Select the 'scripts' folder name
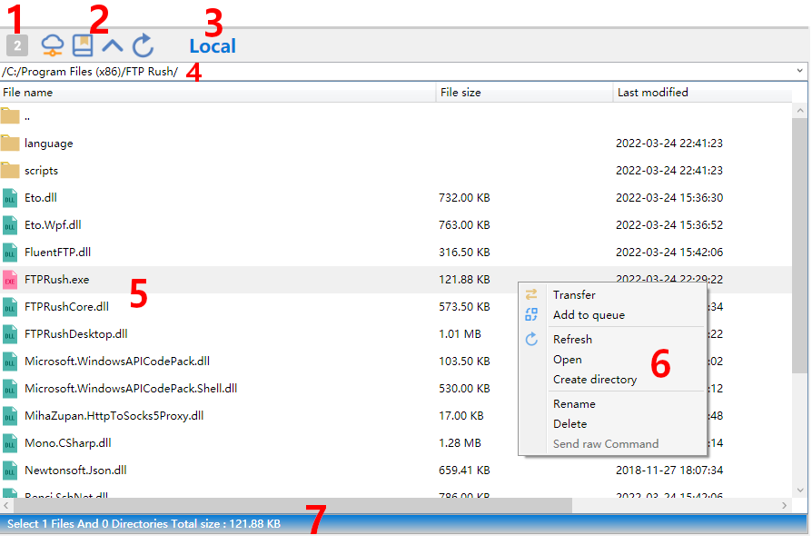The height and width of the screenshot is (545, 812). (x=42, y=171)
